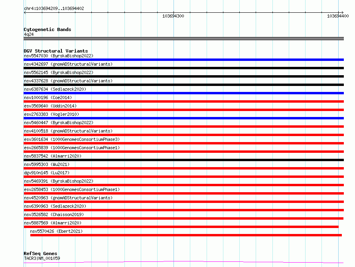This screenshot has height=267, width=355.
Task: Select the black bar under nsv4342697
Action: coord(183,68)
